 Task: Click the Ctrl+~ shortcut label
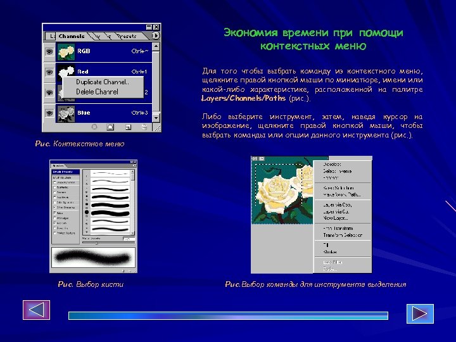click(x=140, y=51)
